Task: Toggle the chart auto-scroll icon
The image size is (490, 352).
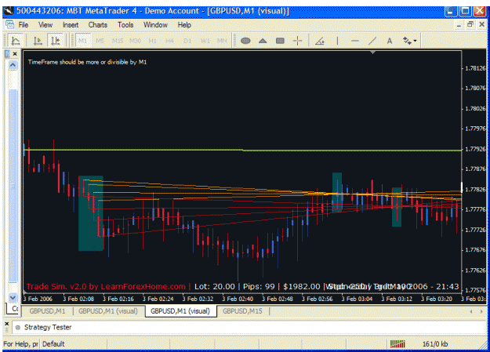Action: [x=38, y=41]
